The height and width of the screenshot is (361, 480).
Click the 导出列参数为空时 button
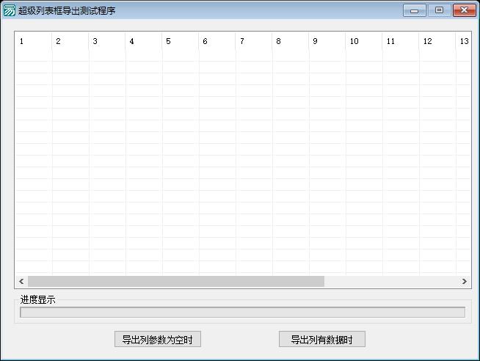[x=158, y=339]
